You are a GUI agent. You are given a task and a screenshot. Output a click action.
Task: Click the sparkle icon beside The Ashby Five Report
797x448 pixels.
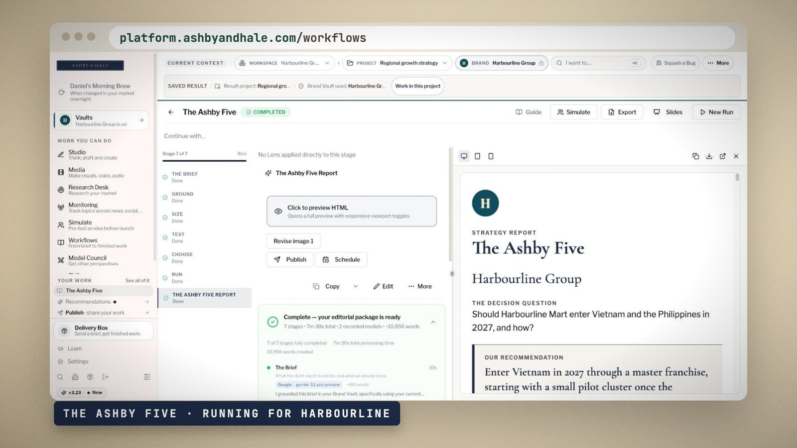pyautogui.click(x=268, y=173)
